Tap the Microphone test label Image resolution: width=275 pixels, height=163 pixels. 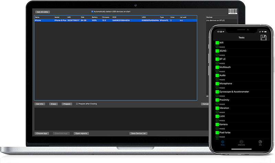(x=226, y=84)
